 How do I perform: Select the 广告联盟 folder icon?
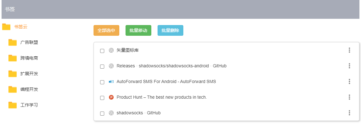click(x=13, y=43)
